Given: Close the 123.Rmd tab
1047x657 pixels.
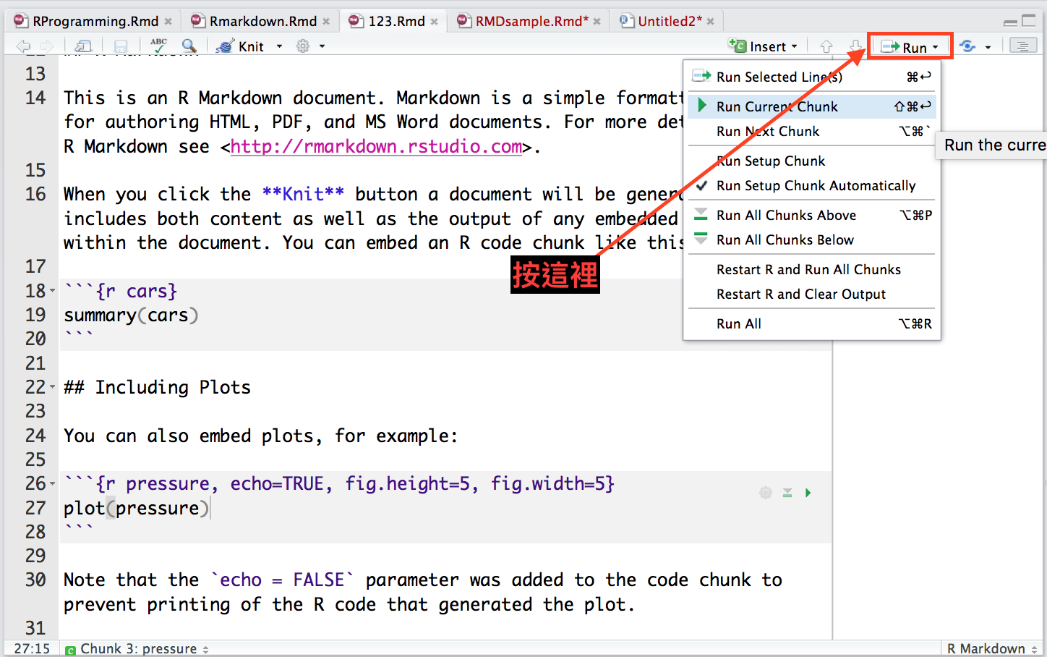Looking at the screenshot, I should 435,22.
